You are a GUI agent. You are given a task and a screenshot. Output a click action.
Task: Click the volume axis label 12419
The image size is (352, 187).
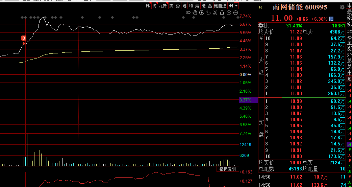[x=245, y=144]
